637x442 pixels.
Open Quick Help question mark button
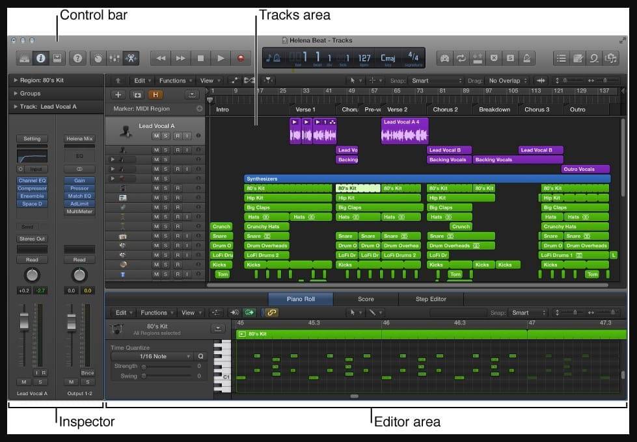(x=77, y=58)
